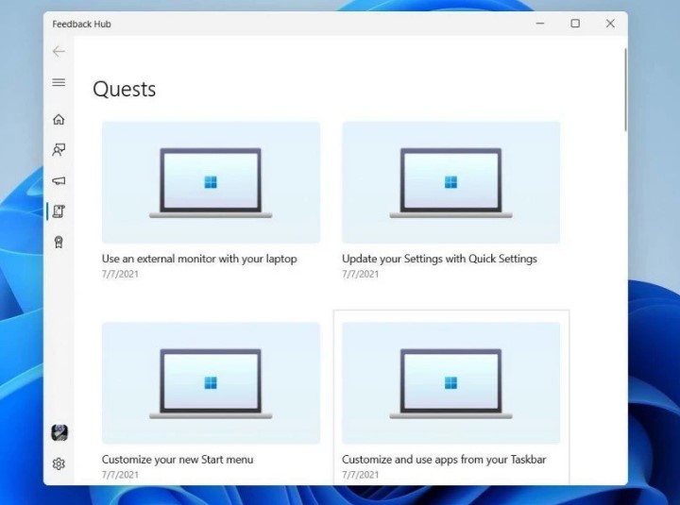Expand the hamburger navigation menu
The image size is (680, 505).
point(59,83)
